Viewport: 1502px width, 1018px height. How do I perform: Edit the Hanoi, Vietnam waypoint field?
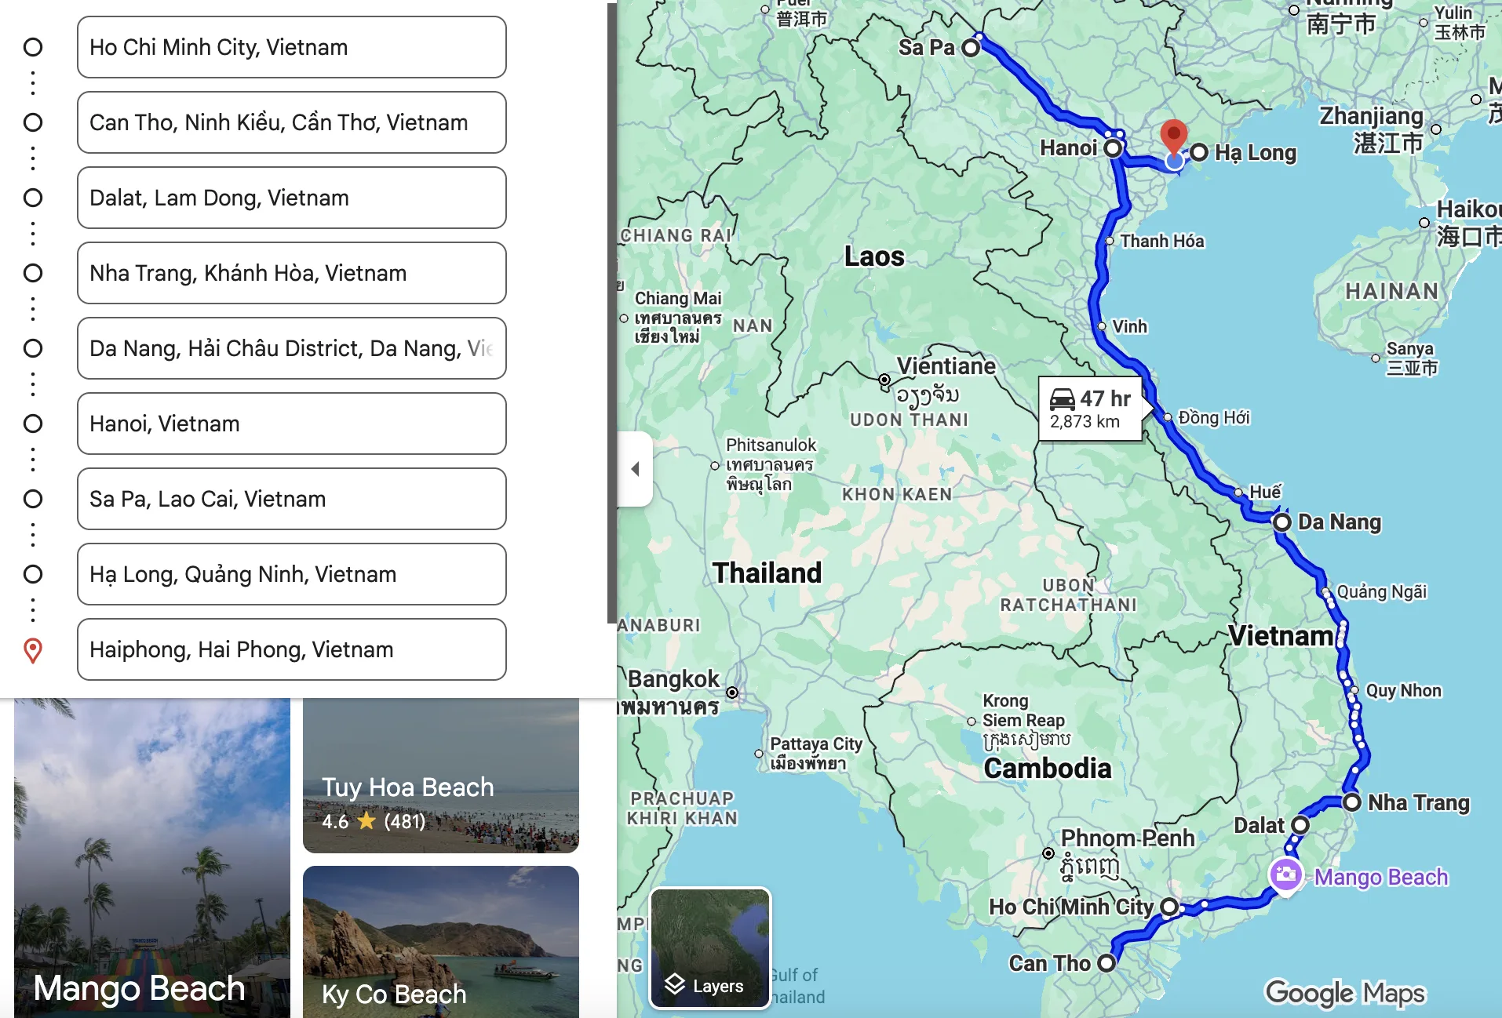tap(290, 424)
